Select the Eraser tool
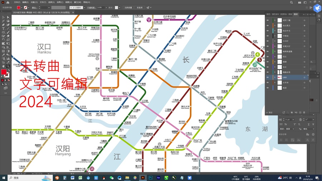The image size is (322, 181). 8,36
